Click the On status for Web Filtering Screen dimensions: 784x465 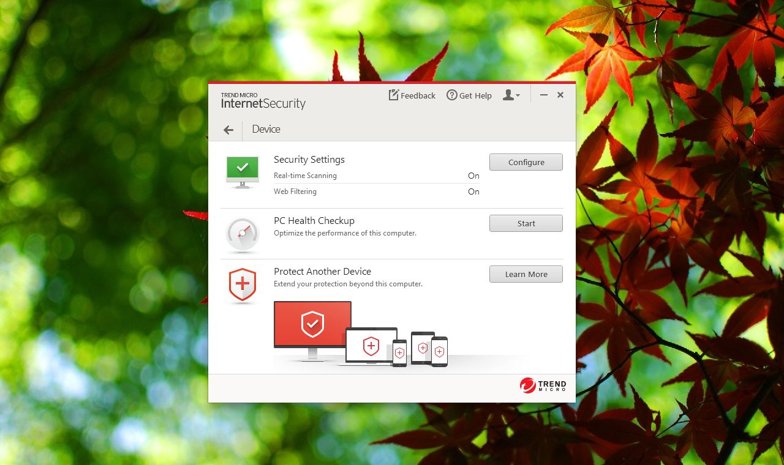coord(473,192)
